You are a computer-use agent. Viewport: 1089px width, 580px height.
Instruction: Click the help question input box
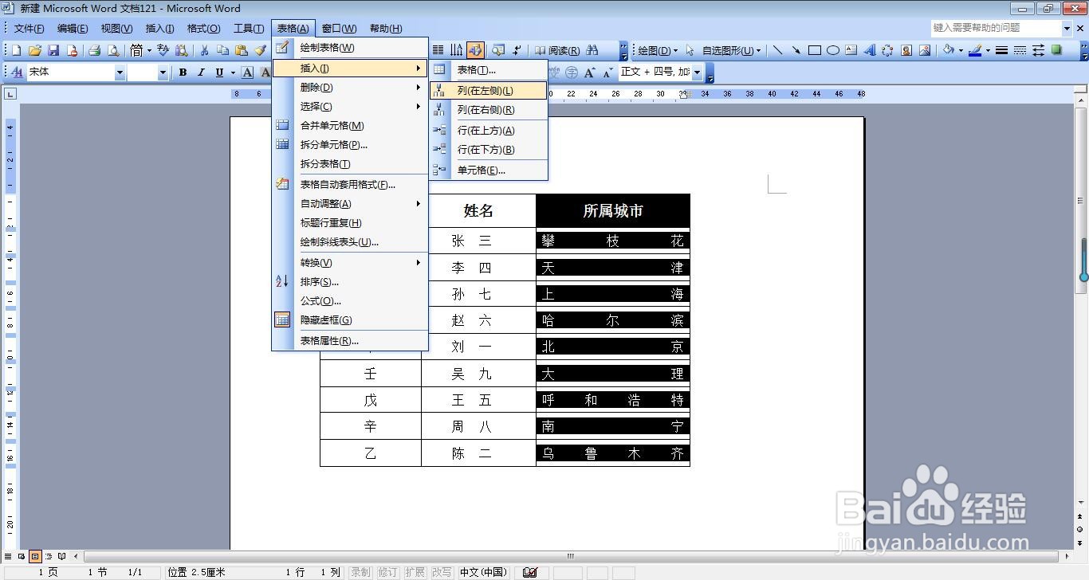(996, 28)
